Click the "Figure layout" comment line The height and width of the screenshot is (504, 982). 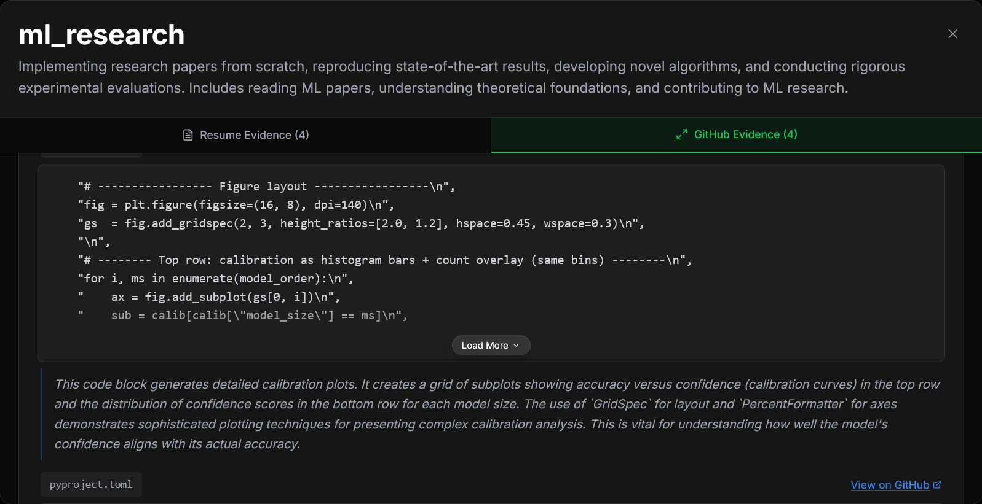point(266,187)
